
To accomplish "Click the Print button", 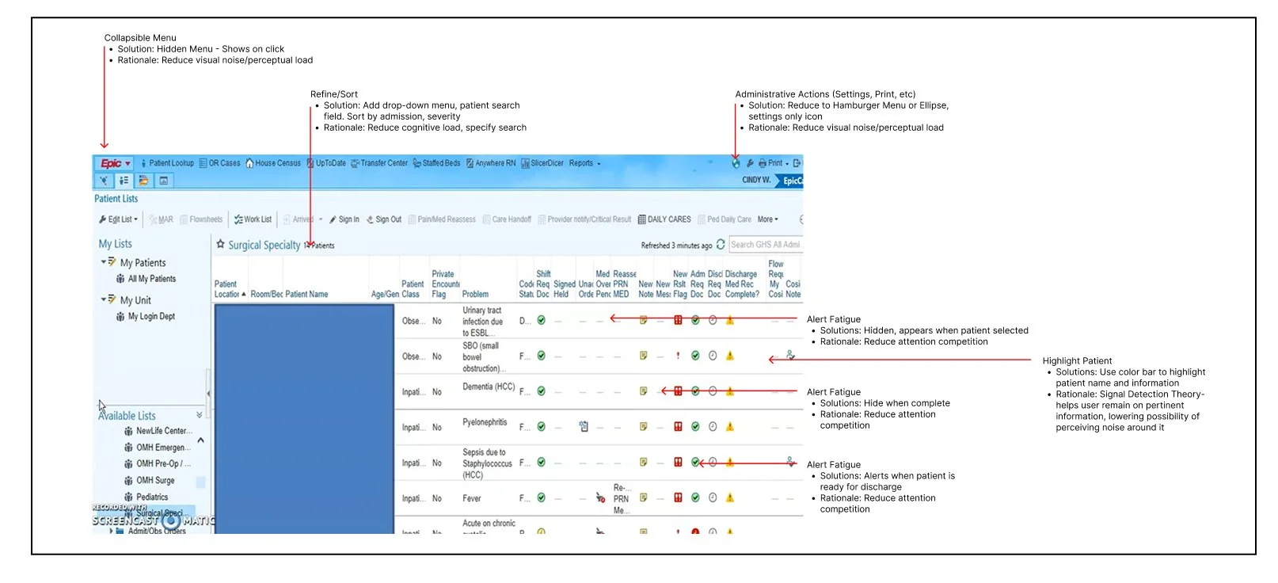I will tap(770, 163).
